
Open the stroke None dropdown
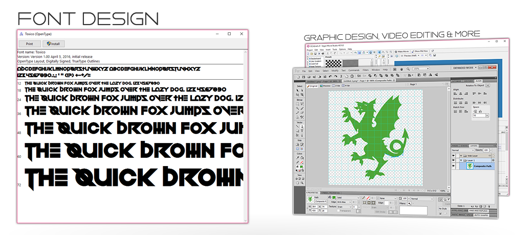[388, 198]
